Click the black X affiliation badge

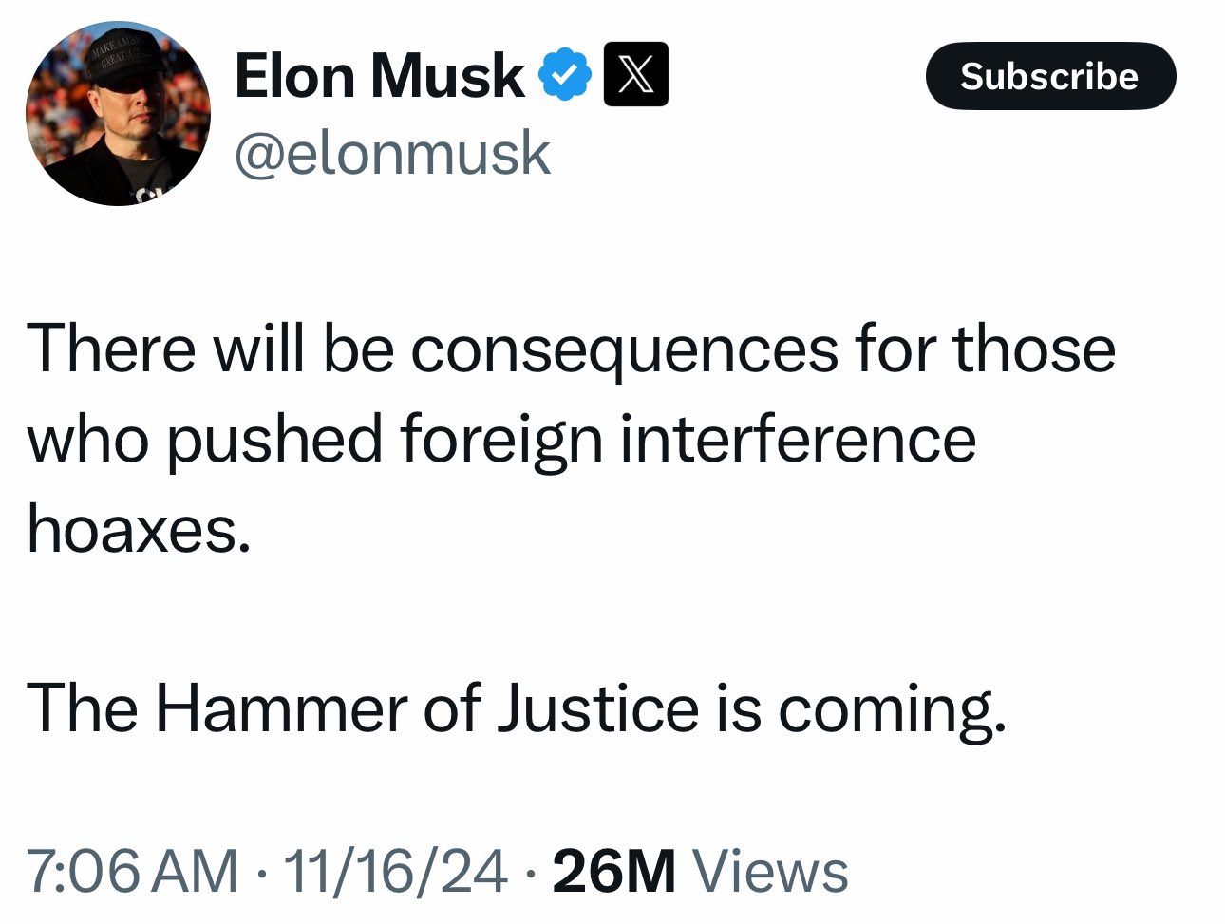click(x=635, y=75)
